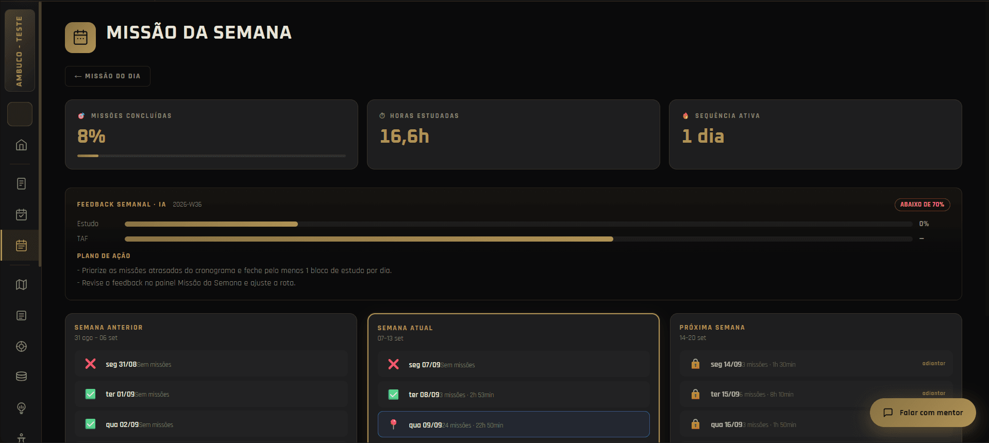Open the lifebuoy target icon in the sidebar
Viewport: 989px width, 443px height.
[x=21, y=346]
